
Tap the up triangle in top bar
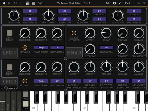[x=139, y=3]
